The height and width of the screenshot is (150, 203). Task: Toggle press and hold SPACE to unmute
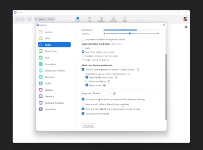83,109
